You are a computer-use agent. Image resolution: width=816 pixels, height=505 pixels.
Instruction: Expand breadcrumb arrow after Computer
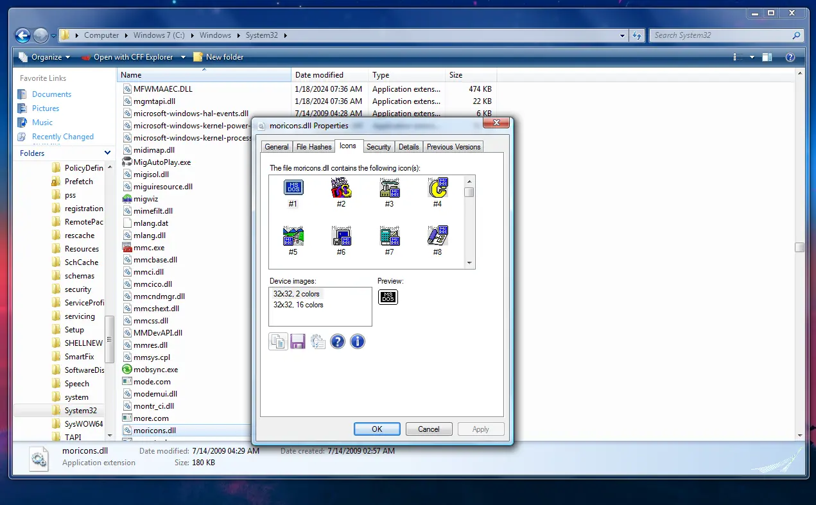click(126, 36)
